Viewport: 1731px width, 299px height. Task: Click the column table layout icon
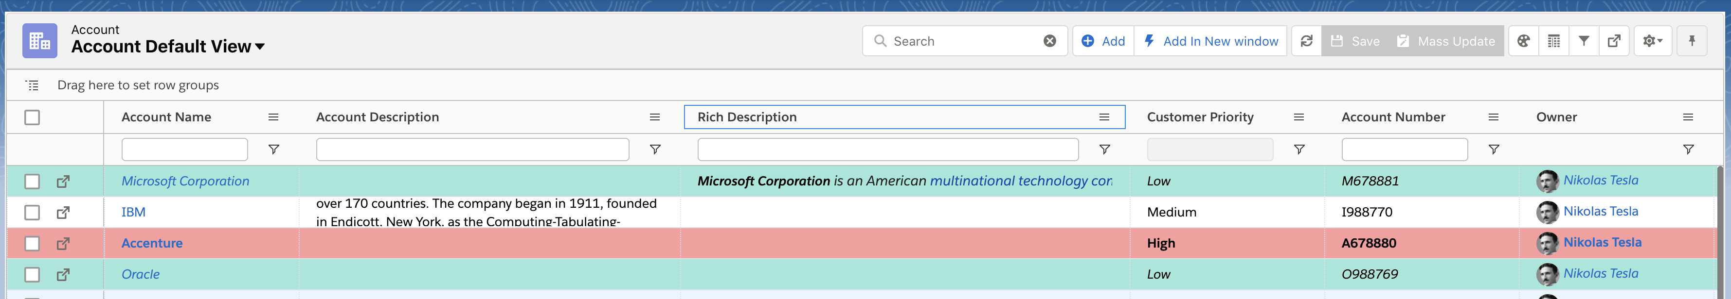[x=1553, y=41]
